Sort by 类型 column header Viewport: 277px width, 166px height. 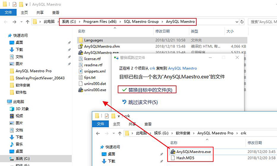click(194, 31)
